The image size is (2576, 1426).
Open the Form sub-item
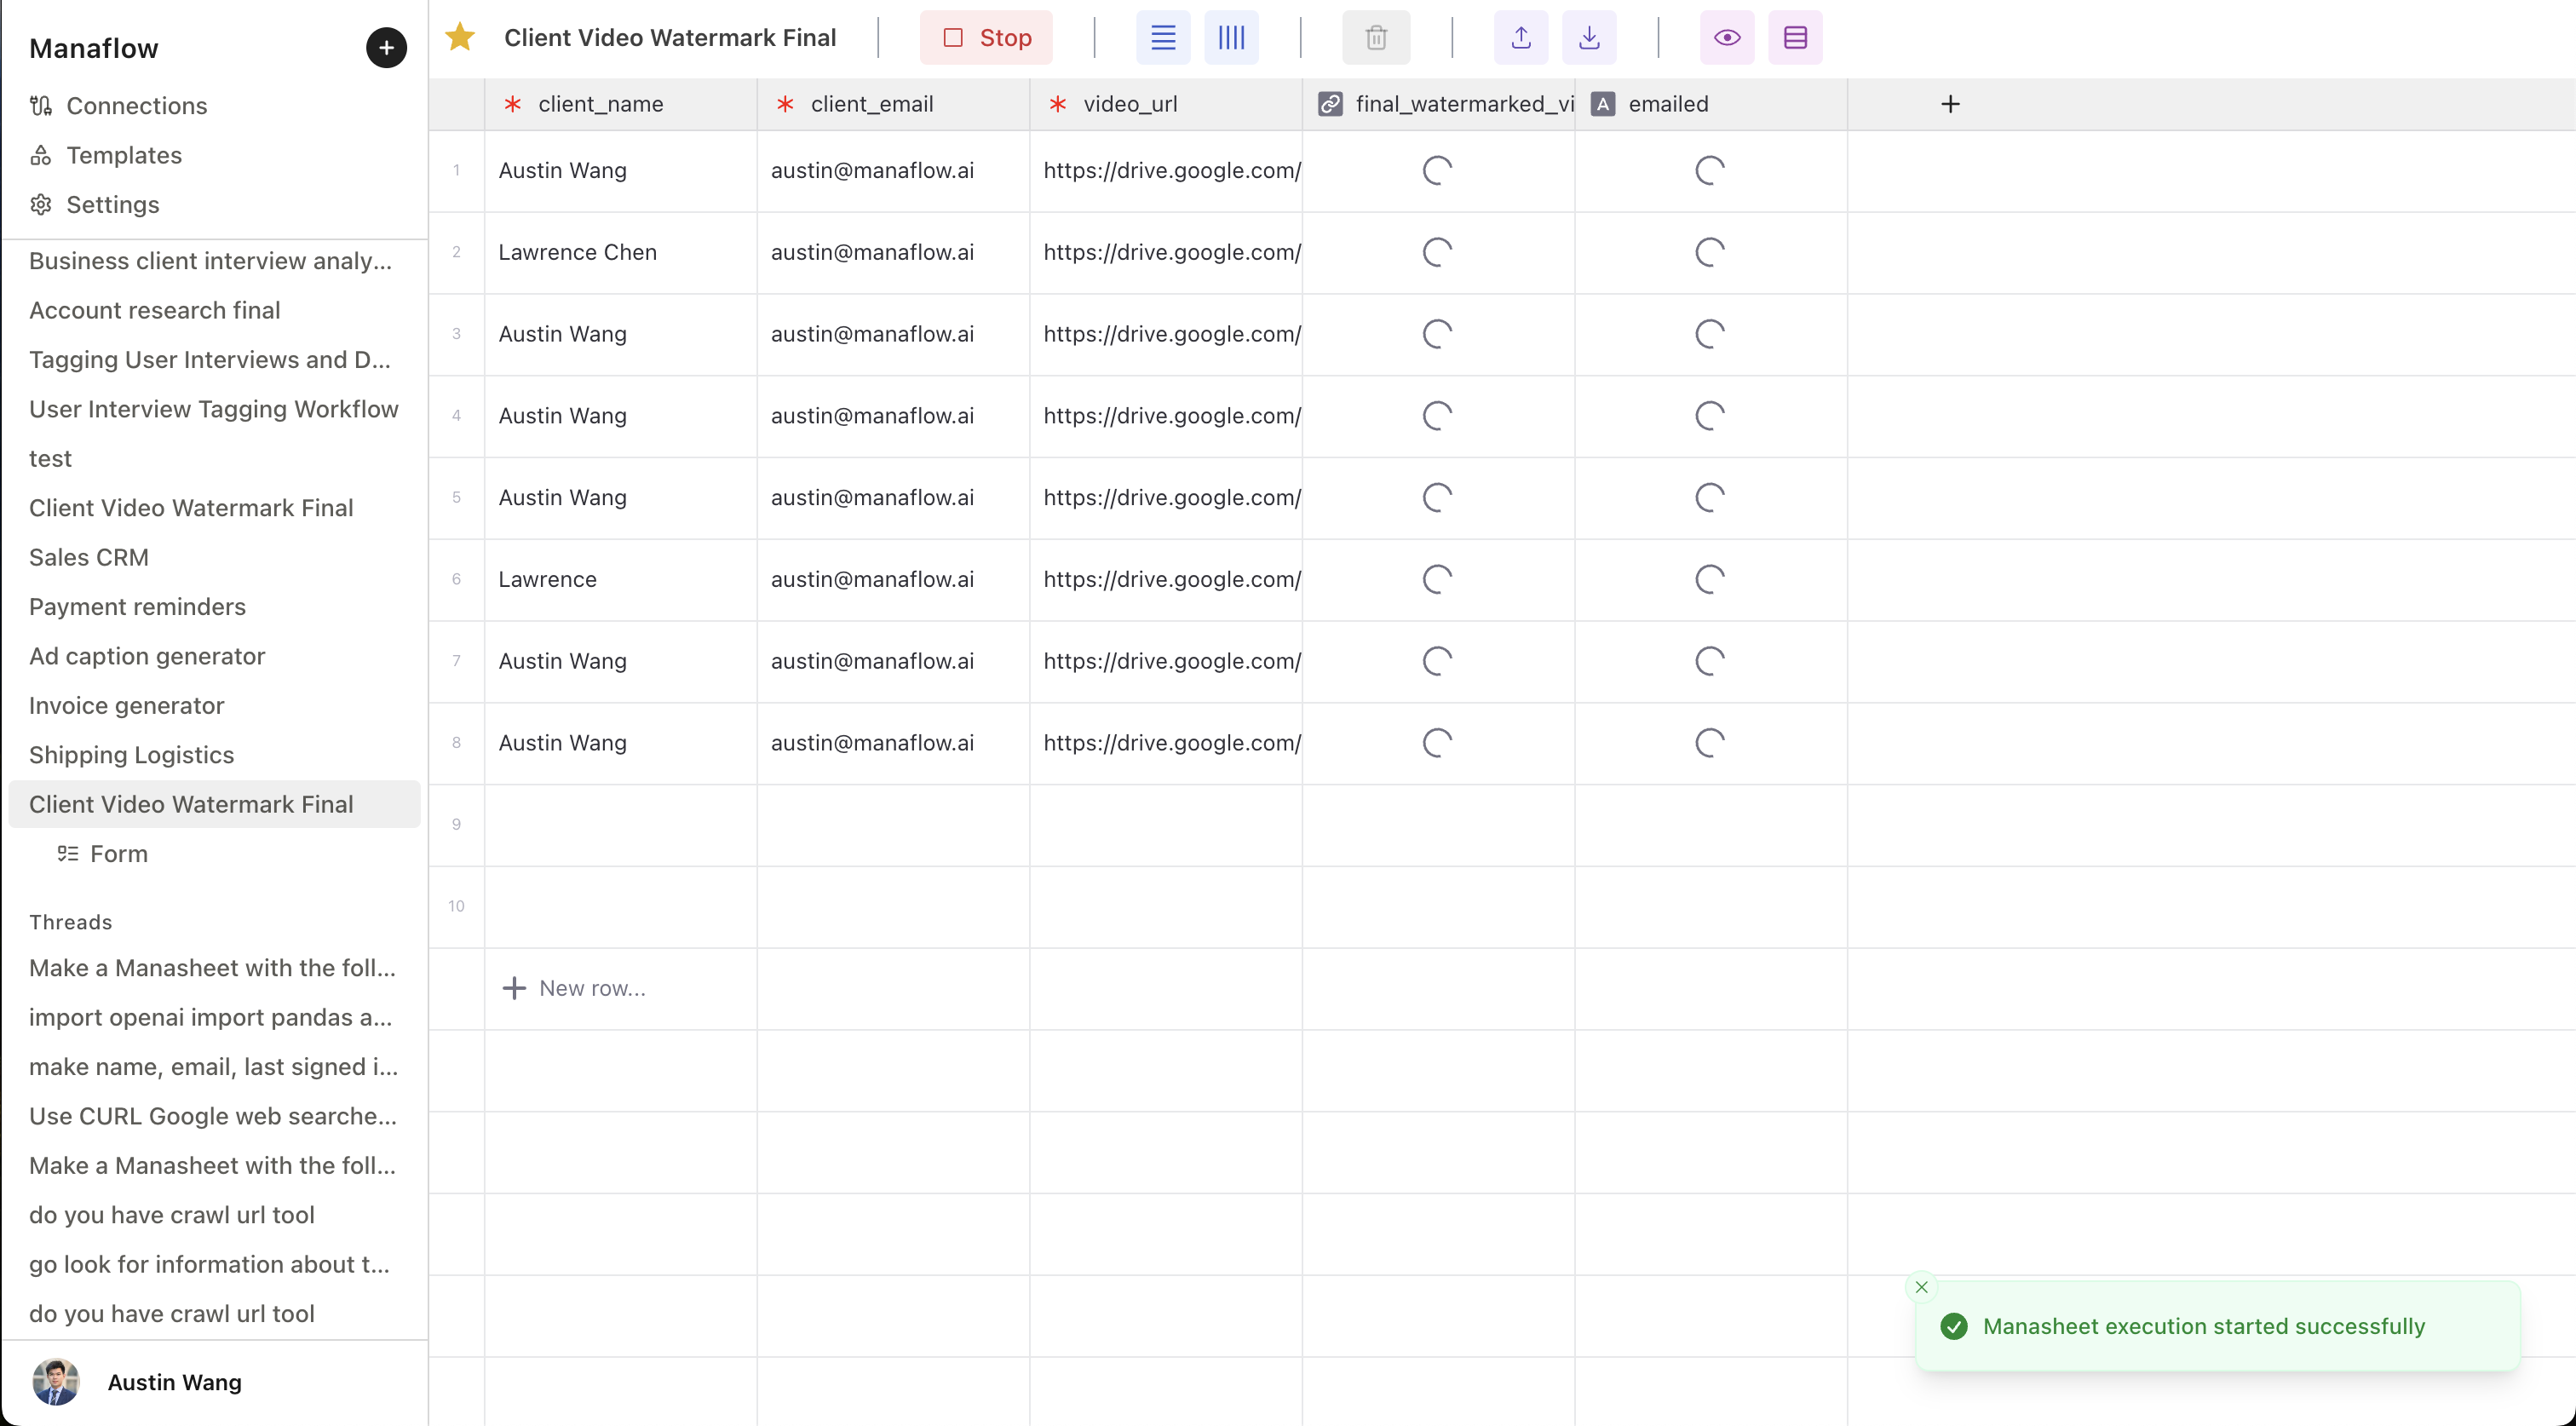(x=214, y=854)
